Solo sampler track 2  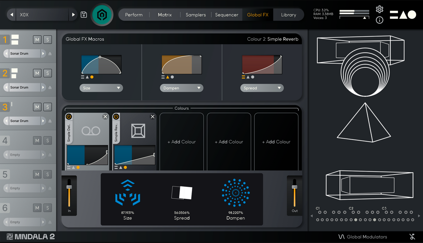[48, 73]
